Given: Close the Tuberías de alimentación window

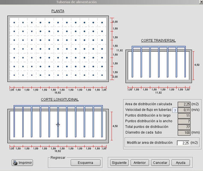Looking at the screenshot, I should [201, 2].
